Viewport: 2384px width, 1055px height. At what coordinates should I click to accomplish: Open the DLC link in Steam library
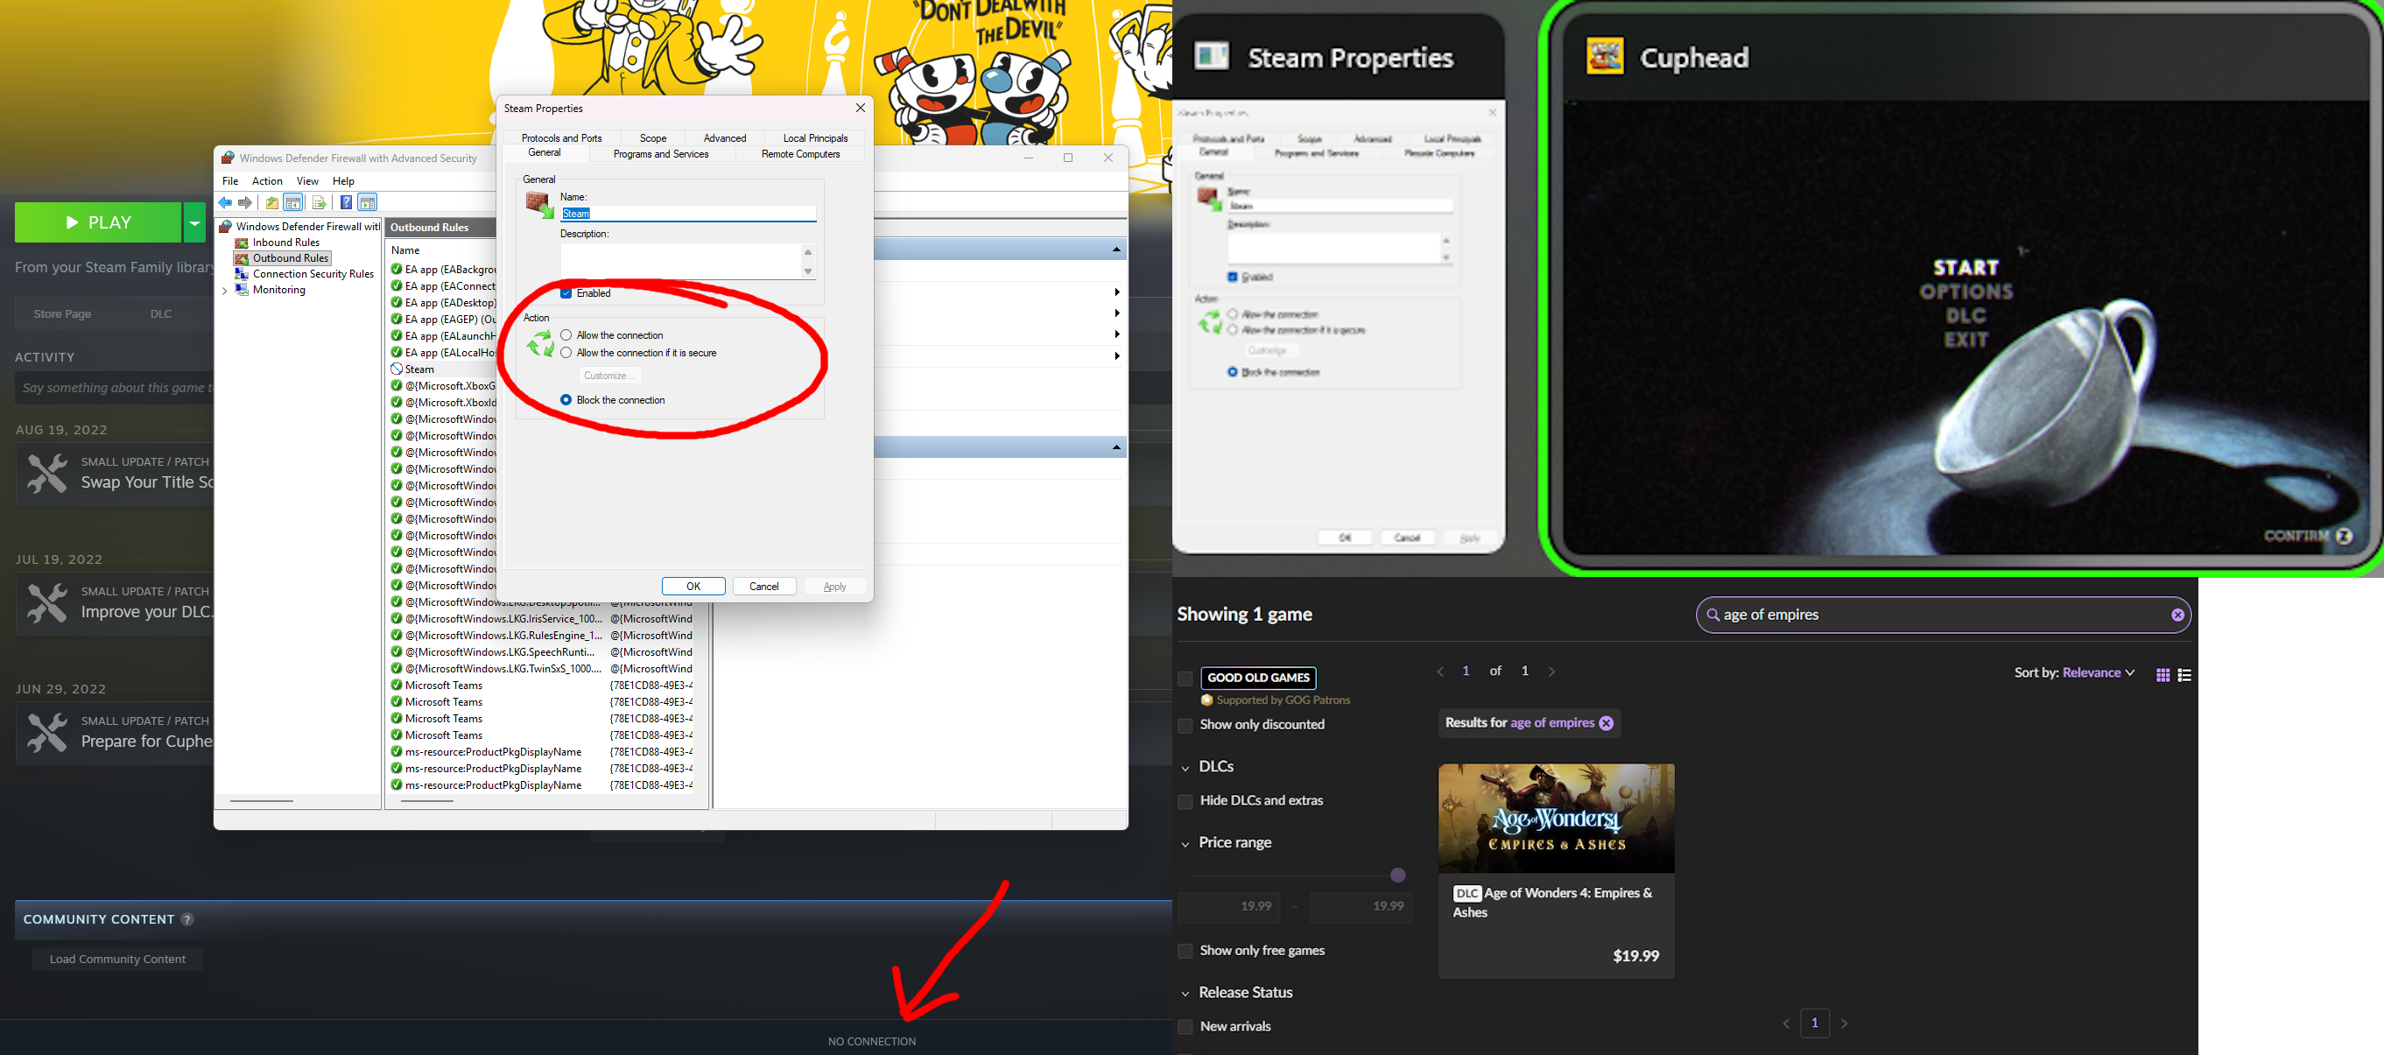[x=161, y=313]
